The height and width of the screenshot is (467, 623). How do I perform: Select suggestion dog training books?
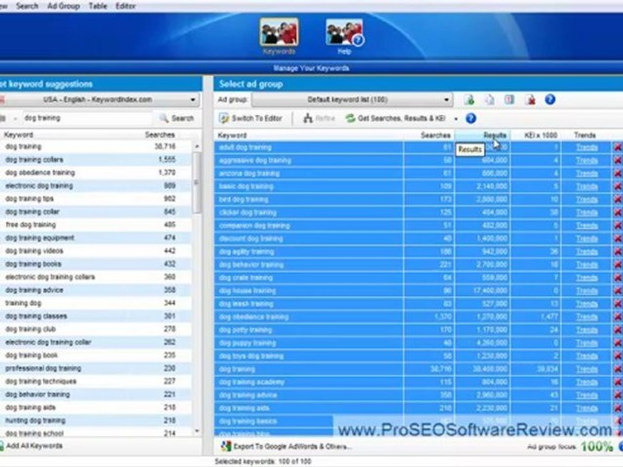(96, 264)
